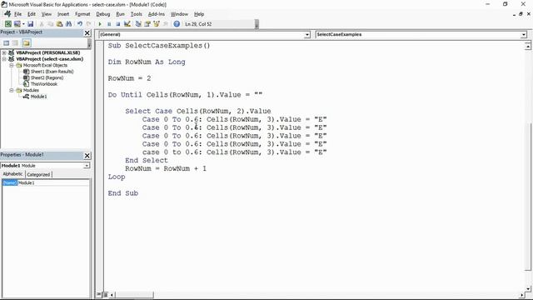Open Properties Window toolbar icon

coord(147,24)
